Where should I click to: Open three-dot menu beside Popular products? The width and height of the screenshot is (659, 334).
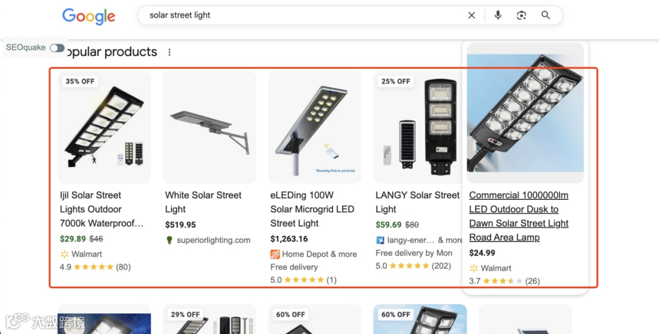pos(170,52)
